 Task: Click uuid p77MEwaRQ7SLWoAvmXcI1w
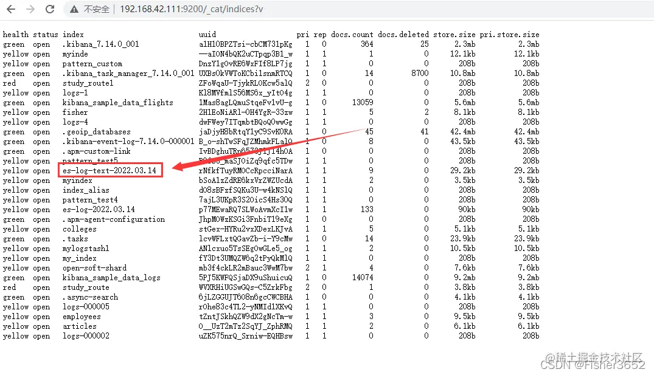tap(246, 210)
